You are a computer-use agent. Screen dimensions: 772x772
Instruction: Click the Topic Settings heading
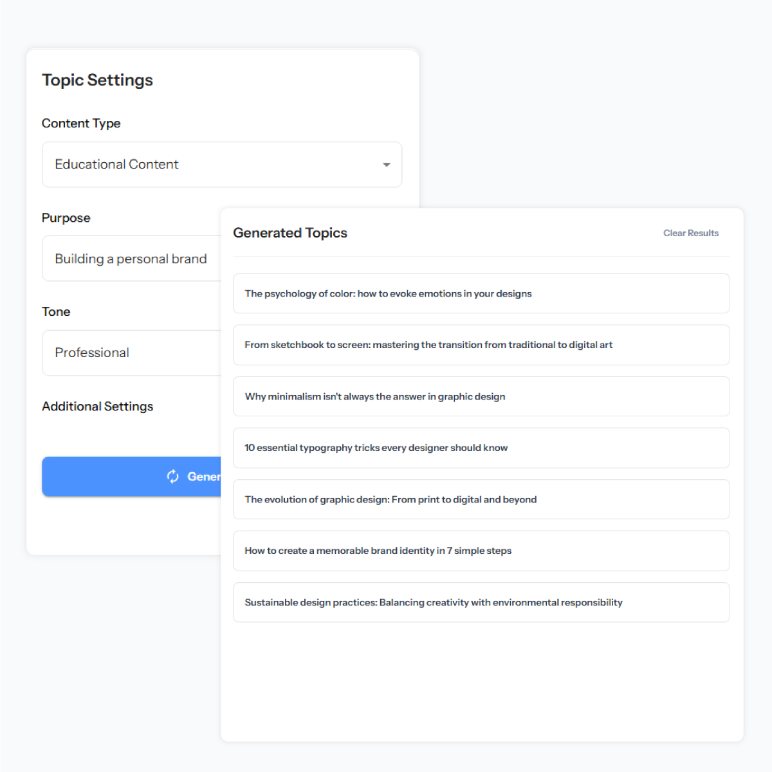point(98,80)
